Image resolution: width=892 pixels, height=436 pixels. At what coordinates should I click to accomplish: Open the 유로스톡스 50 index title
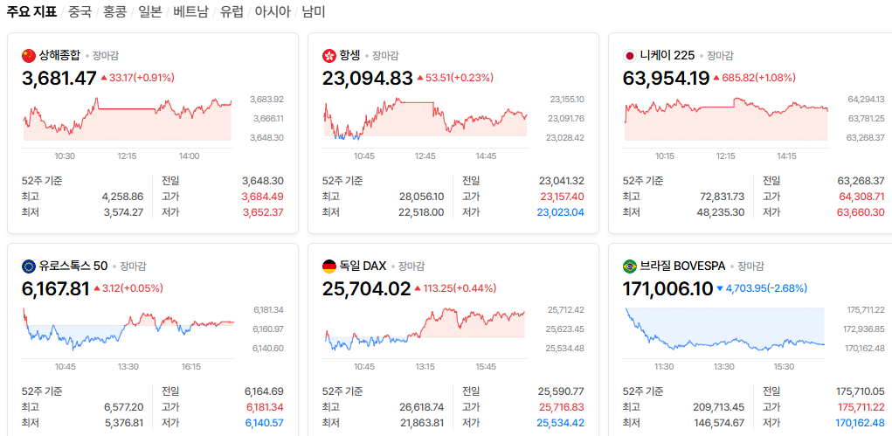click(73, 266)
